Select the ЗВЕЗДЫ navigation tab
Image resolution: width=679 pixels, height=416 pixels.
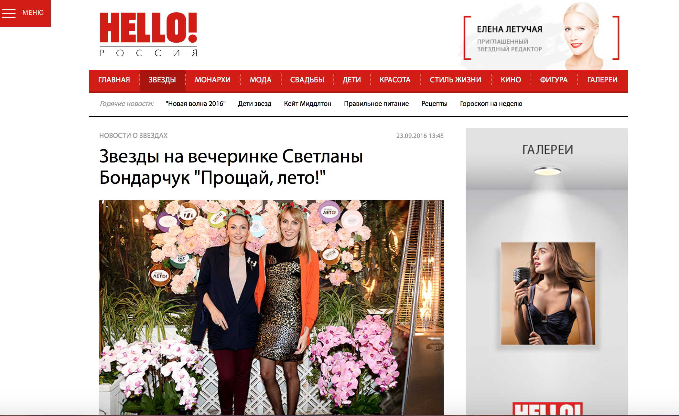(x=162, y=80)
